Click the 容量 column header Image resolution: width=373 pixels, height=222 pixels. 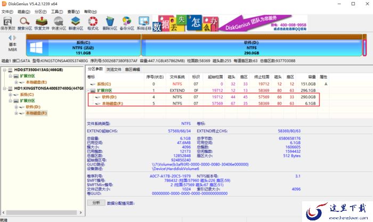(312, 77)
